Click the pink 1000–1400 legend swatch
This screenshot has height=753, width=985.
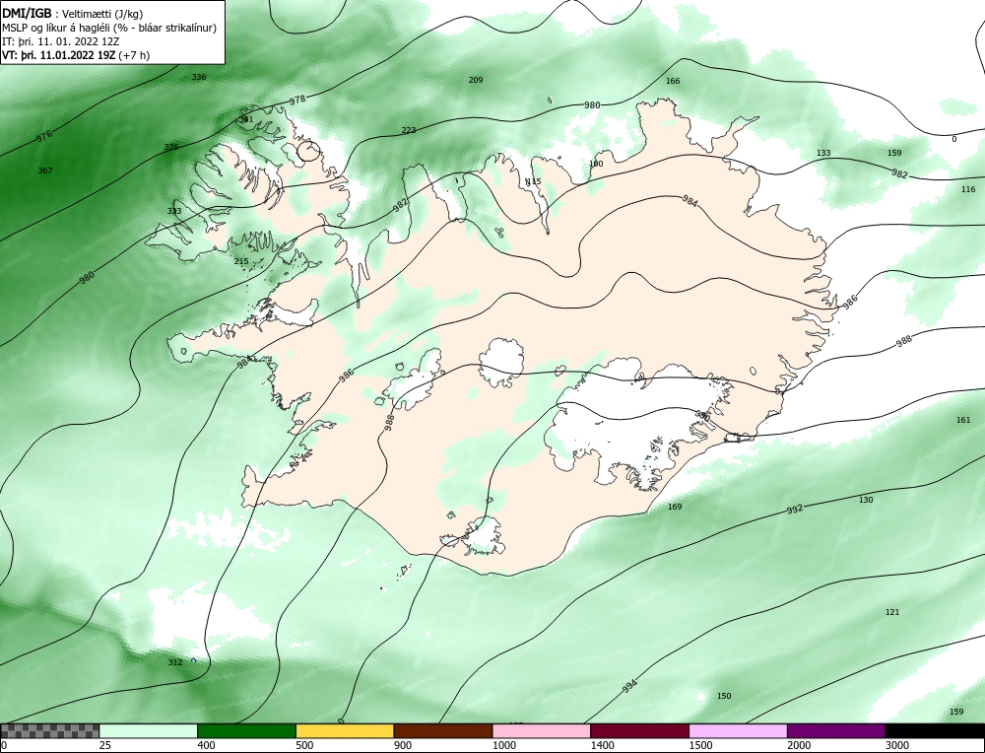click(x=542, y=730)
